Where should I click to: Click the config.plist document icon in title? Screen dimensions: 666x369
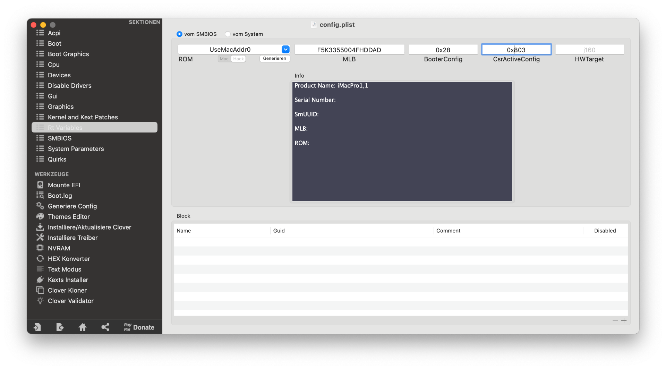pyautogui.click(x=314, y=25)
